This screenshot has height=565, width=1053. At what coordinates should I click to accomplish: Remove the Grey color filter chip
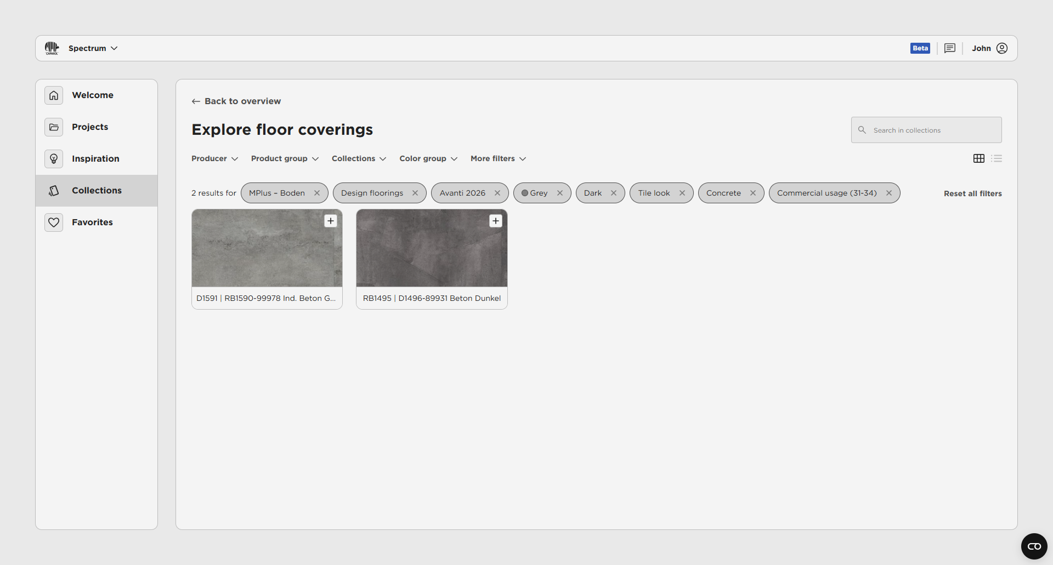point(559,193)
